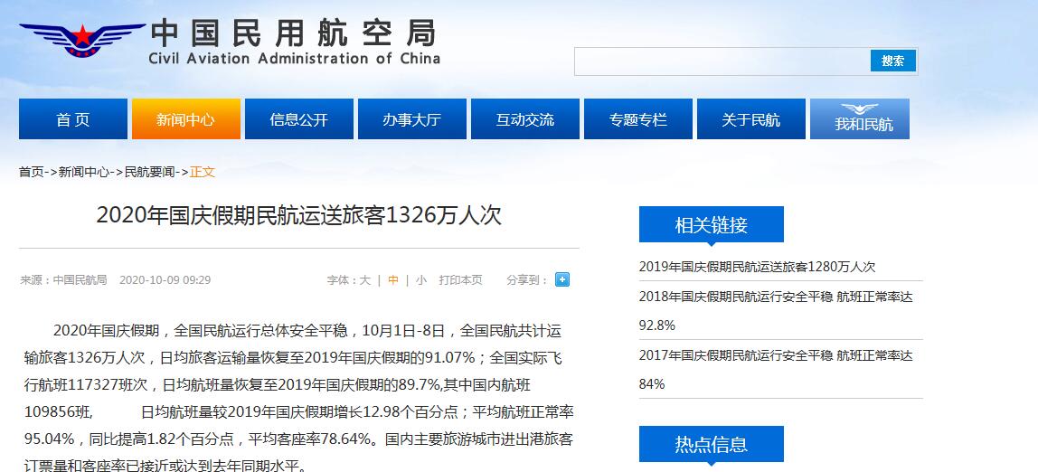This screenshot has width=1038, height=472.
Task: Type in the search input box
Action: (722, 61)
